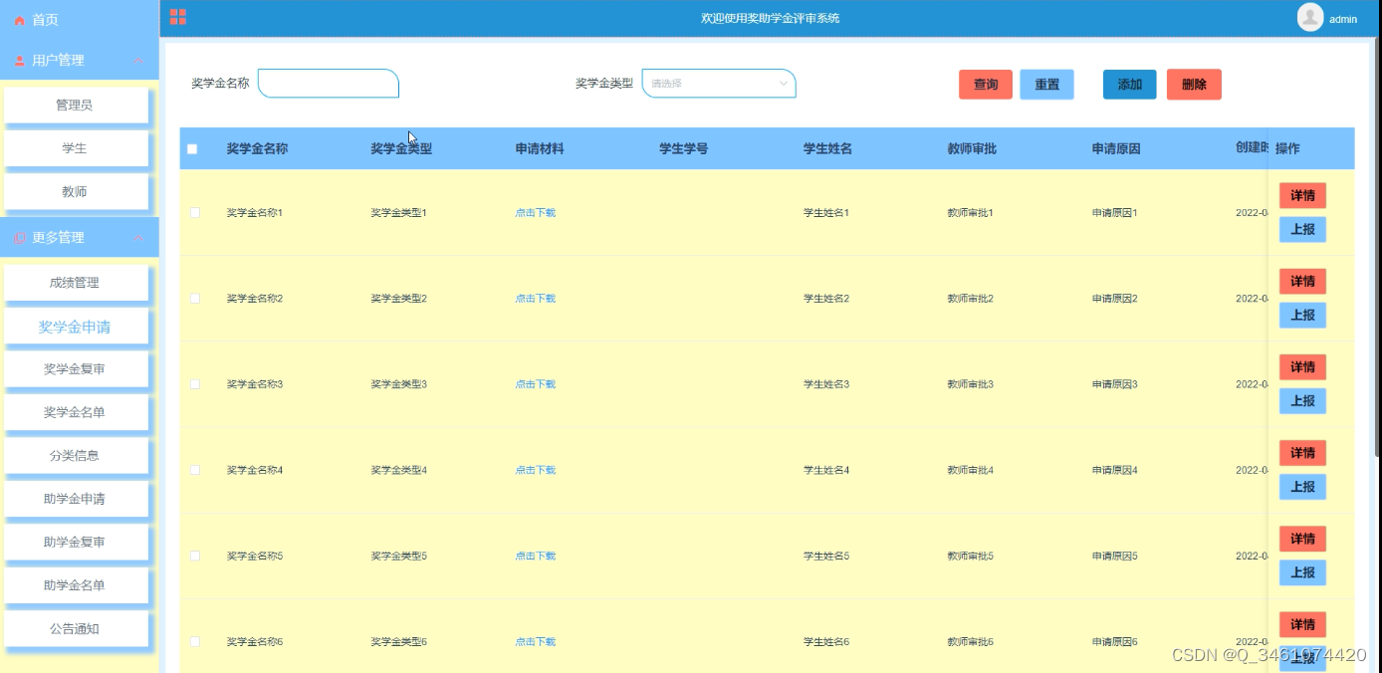Click 点击下载 link in 奖学金名称5 row
The width and height of the screenshot is (1382, 673).
pos(535,556)
